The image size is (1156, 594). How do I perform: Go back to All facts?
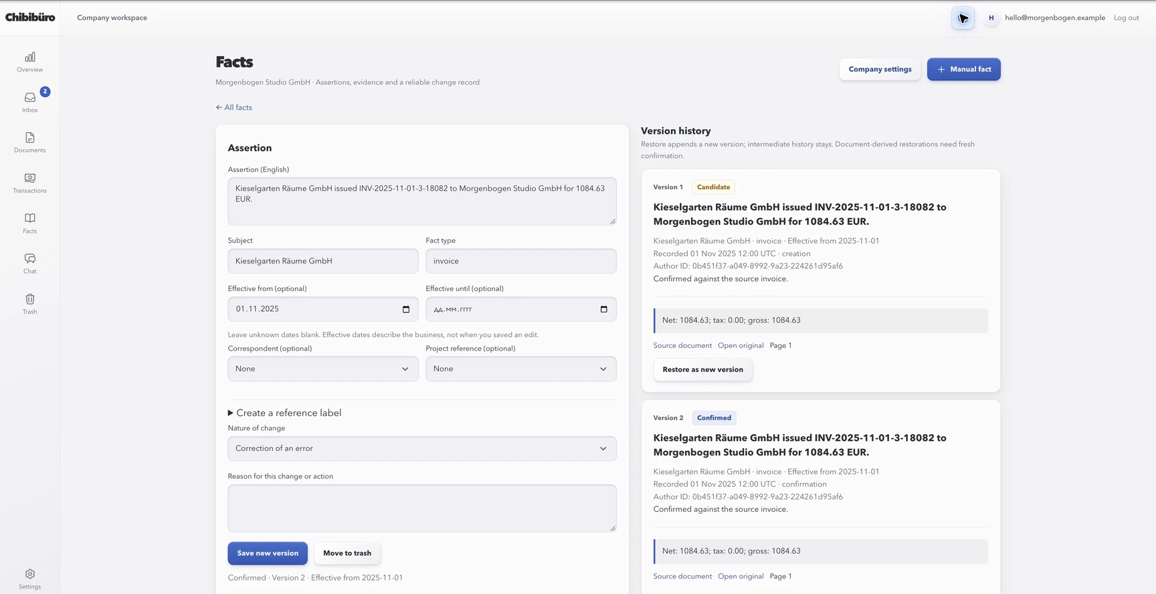234,108
